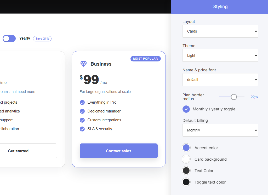Click the Contact sales button

(119, 151)
